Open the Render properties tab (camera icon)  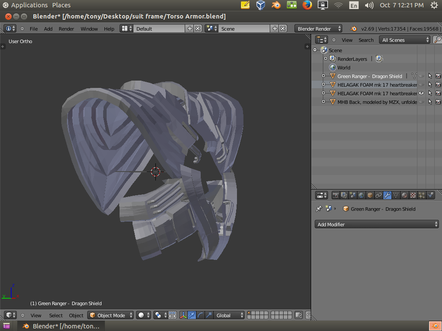click(335, 195)
